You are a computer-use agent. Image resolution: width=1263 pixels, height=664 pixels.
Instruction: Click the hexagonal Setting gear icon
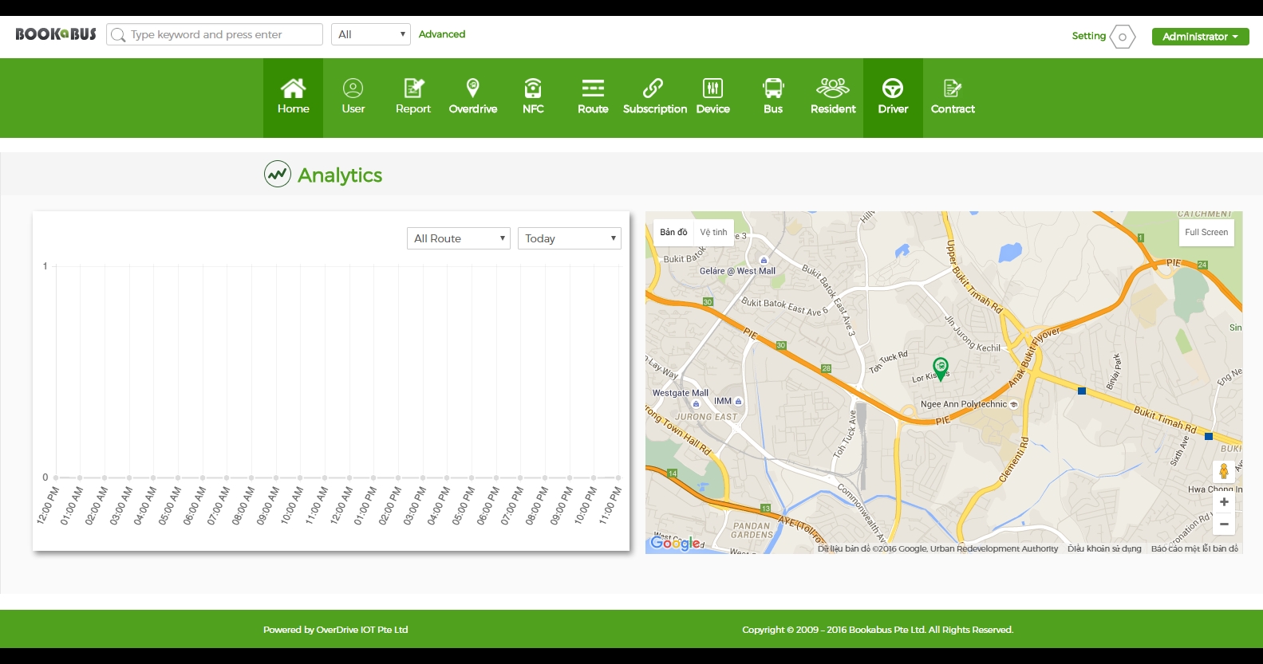1123,37
